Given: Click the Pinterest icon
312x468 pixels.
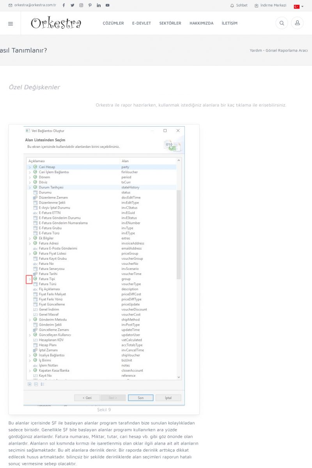Looking at the screenshot, I should click(90, 5).
